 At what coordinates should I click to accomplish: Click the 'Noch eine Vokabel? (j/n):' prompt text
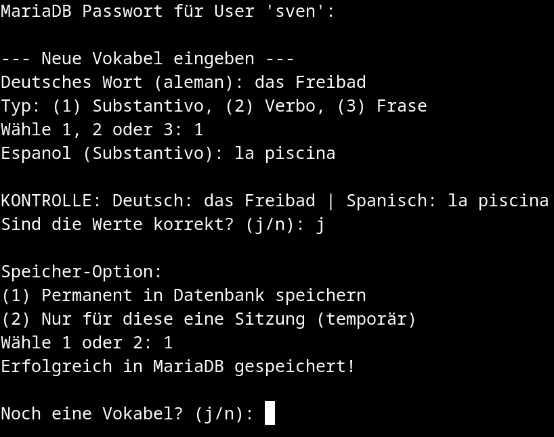point(127,413)
